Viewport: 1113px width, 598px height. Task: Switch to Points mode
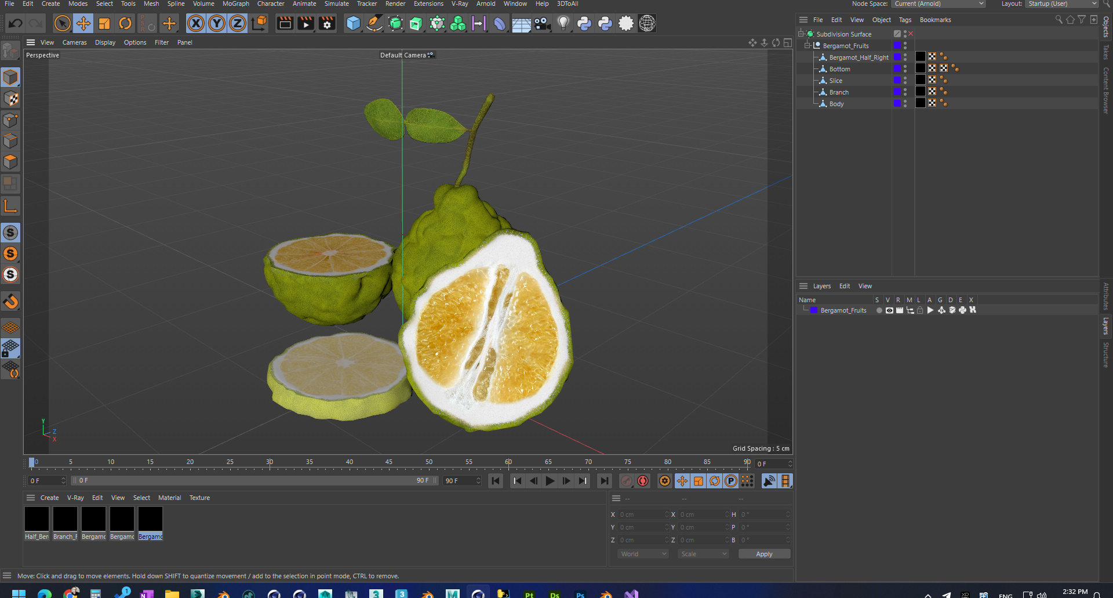coord(10,120)
